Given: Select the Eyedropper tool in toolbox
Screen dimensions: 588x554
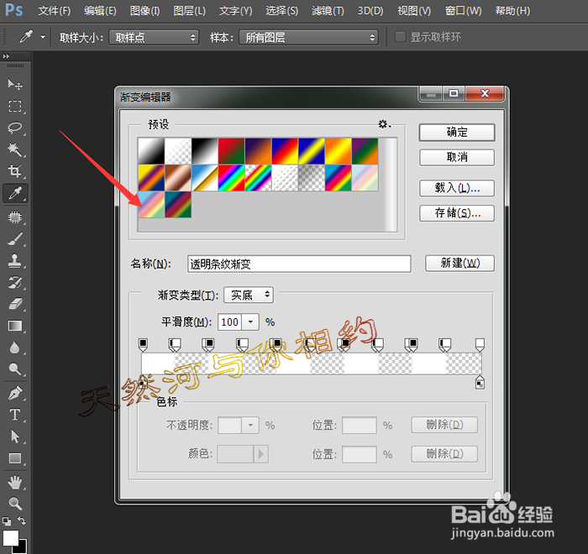Looking at the screenshot, I should pos(15,193).
